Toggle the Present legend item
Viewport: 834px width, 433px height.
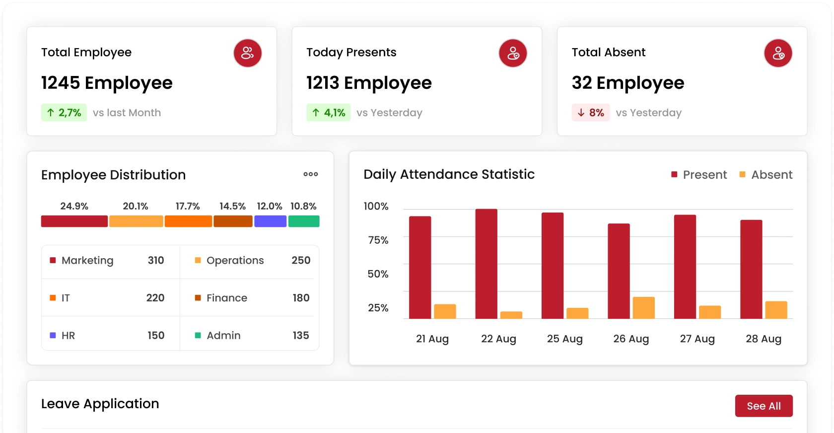(x=699, y=175)
